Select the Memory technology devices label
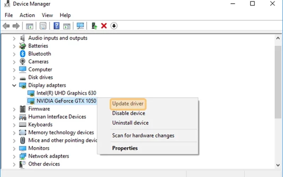This screenshot has height=177, width=283. coord(61,132)
